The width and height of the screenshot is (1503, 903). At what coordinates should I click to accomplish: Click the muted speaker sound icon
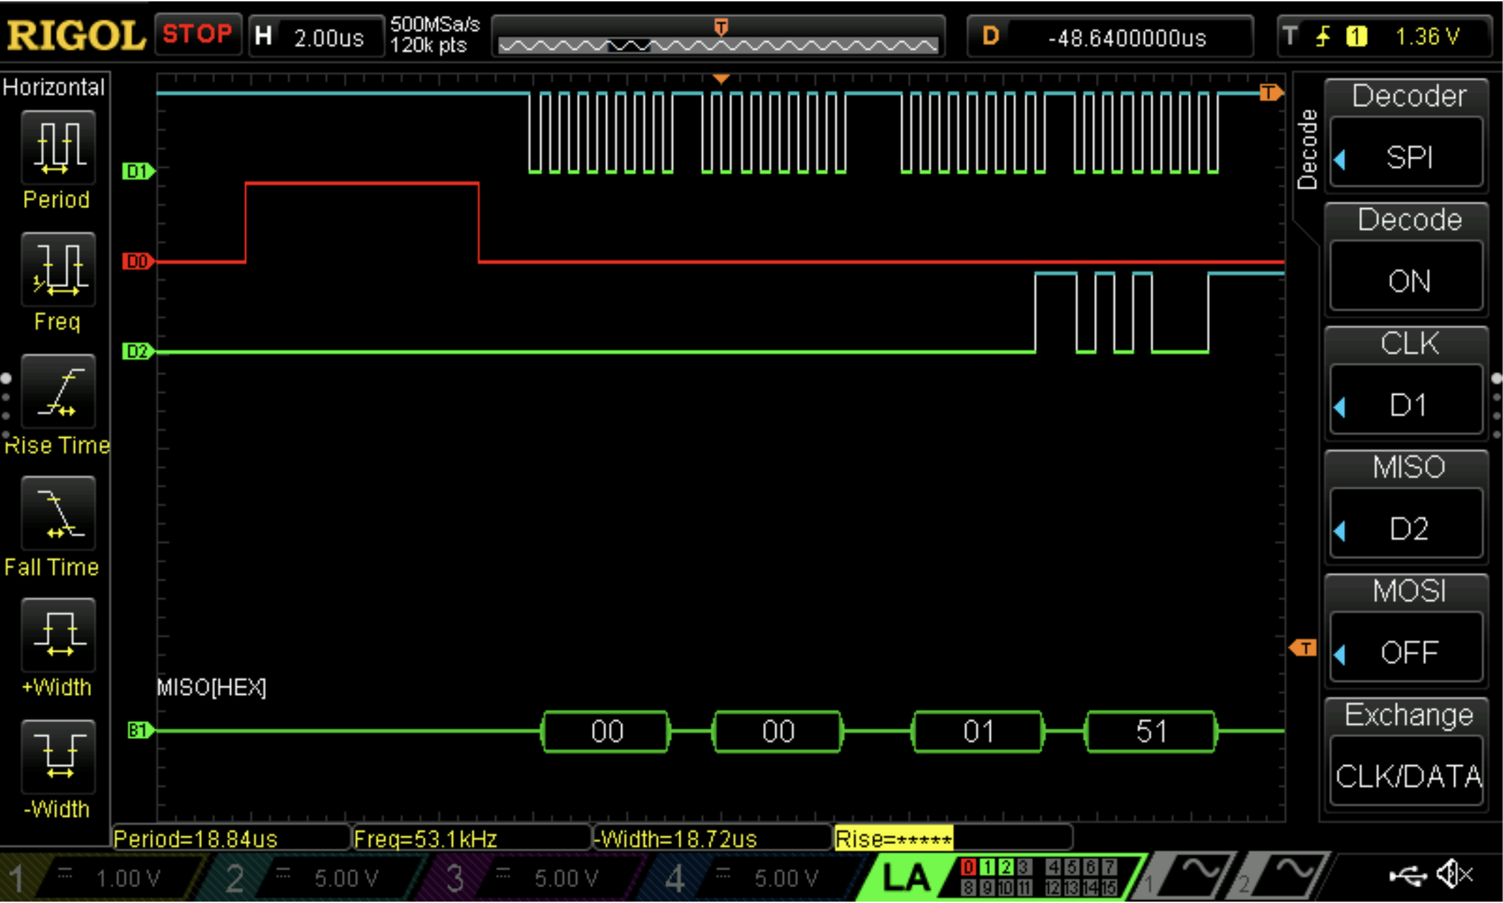pyautogui.click(x=1453, y=875)
